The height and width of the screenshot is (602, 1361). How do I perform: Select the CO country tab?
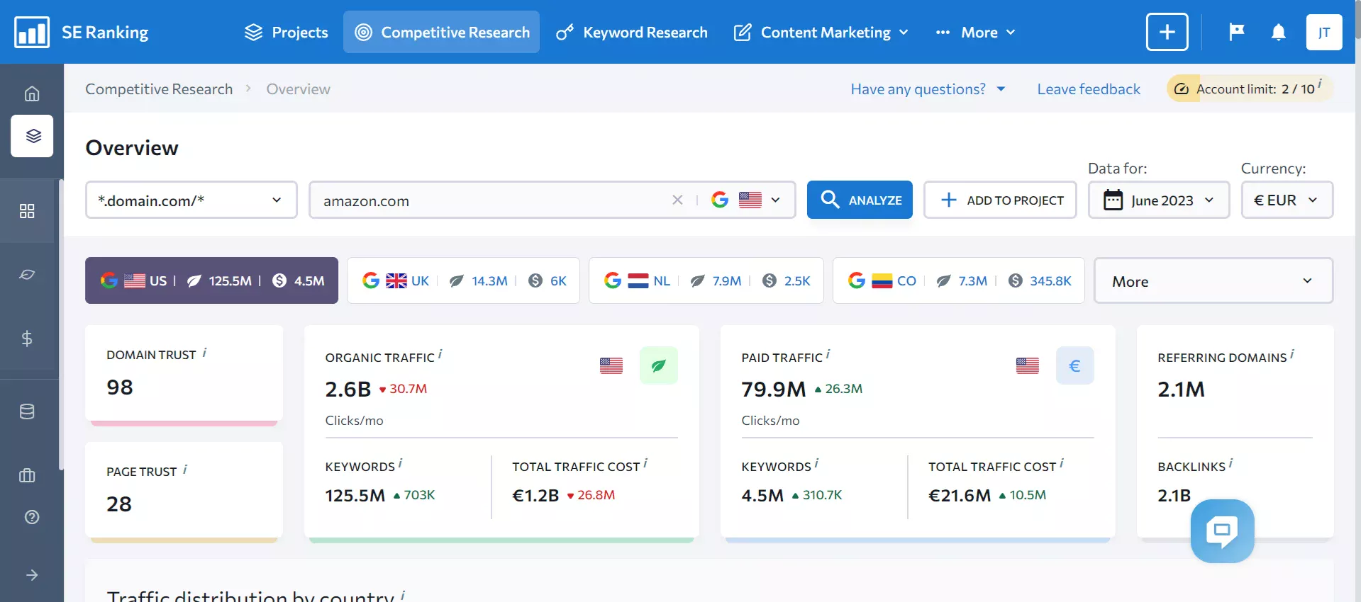(x=958, y=280)
